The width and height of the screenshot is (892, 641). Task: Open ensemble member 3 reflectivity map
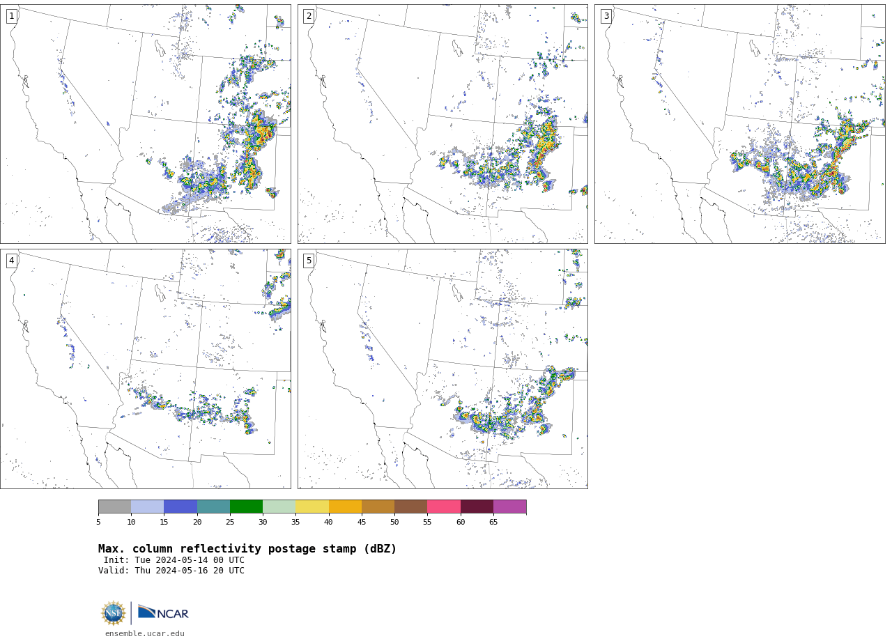point(739,124)
